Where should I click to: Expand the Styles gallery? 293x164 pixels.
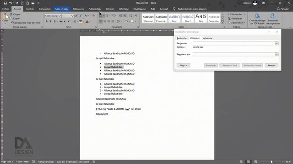tap(222, 22)
